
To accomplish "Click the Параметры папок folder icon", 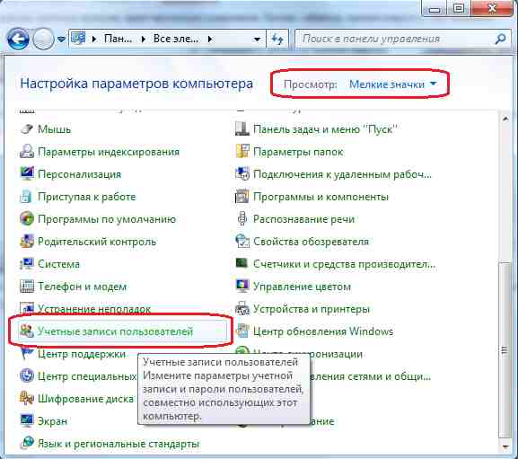I will [x=241, y=151].
